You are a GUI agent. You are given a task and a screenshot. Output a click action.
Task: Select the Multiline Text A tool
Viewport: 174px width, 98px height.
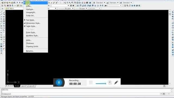[1, 53]
